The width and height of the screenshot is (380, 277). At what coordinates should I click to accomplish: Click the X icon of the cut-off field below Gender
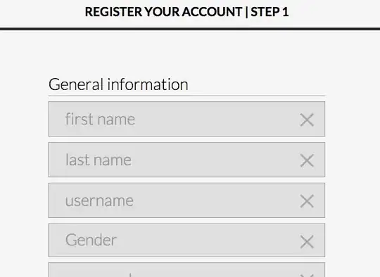tap(307, 276)
